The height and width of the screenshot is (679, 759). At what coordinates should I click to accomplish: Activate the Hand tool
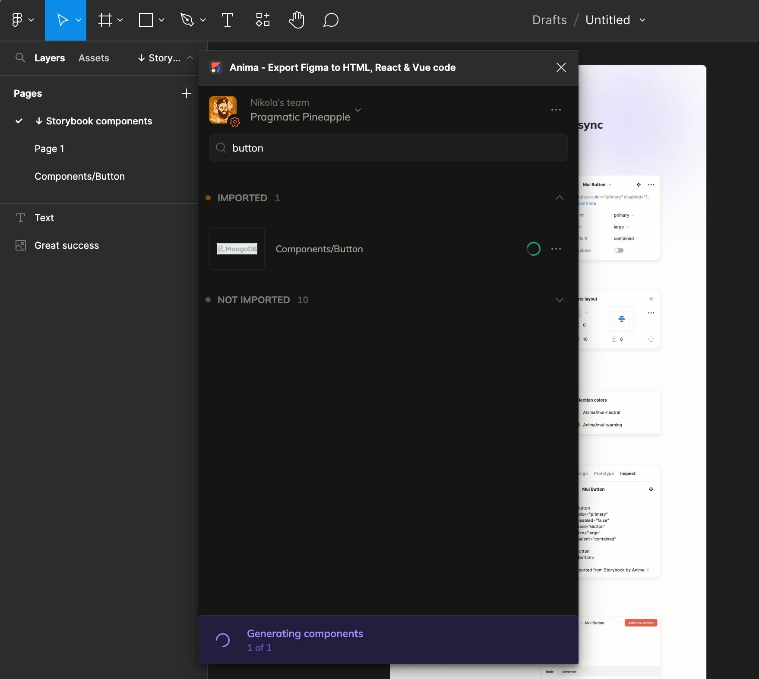297,20
